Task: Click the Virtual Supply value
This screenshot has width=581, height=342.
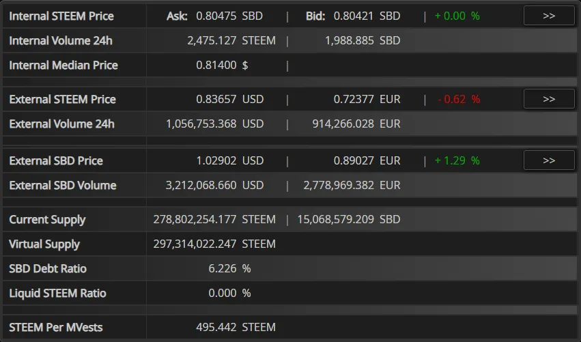Action: click(x=214, y=244)
